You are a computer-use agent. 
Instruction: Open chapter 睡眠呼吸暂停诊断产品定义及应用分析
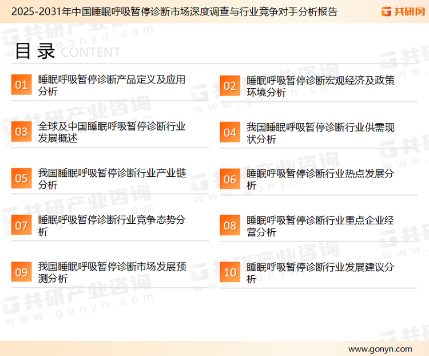[112, 85]
